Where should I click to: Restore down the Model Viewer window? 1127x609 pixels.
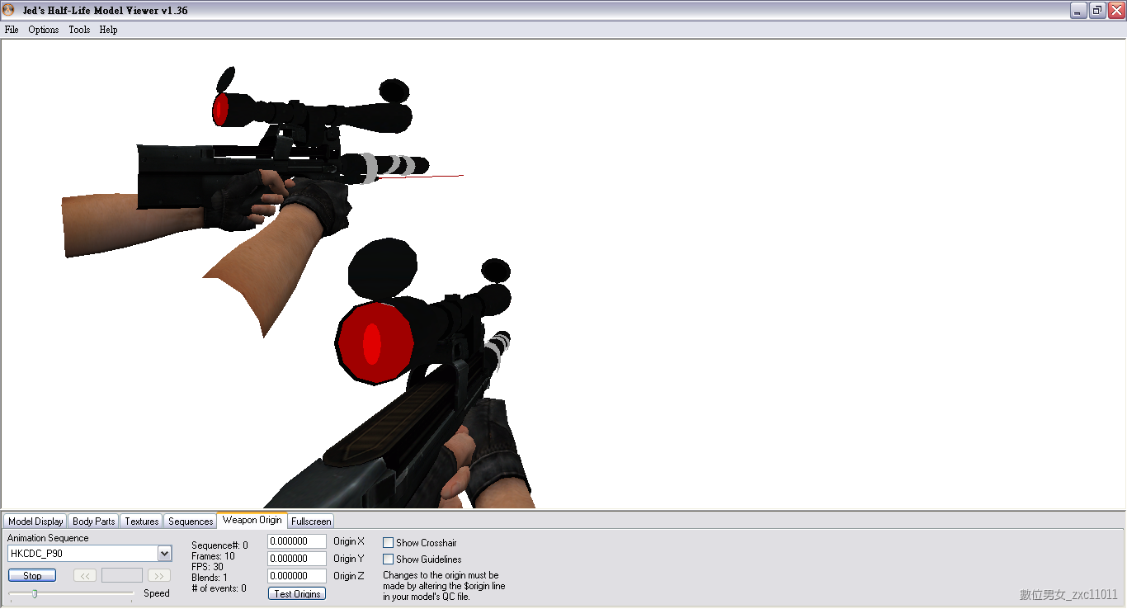(x=1097, y=10)
